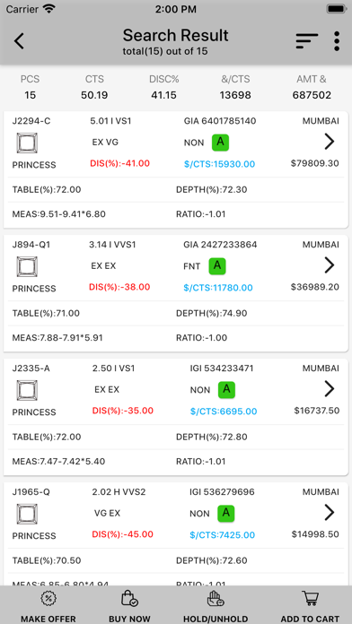Select stone ID J1965-Q
Viewport: 352px width, 624px height.
(x=31, y=492)
